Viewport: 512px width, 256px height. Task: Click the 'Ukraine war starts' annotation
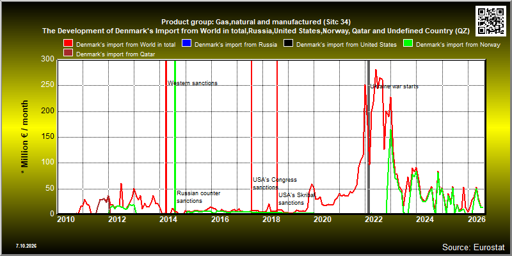(x=394, y=86)
